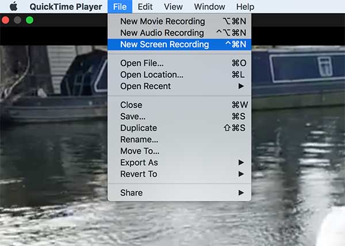Open the Help menu
The width and height of the screenshot is (345, 246).
pyautogui.click(x=245, y=6)
